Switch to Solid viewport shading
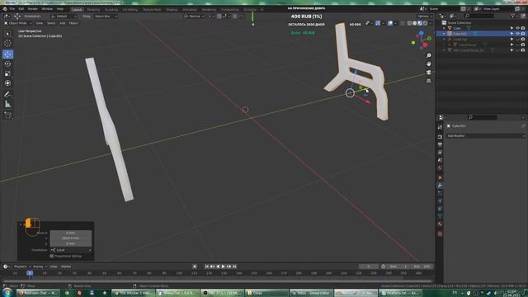 414,23
